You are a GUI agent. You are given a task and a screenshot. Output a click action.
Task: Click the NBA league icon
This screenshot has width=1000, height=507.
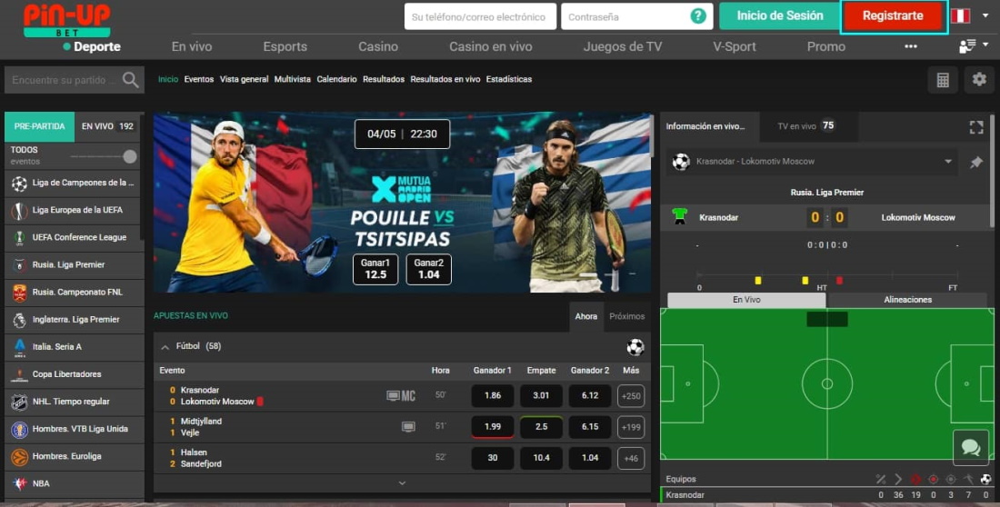(20, 484)
